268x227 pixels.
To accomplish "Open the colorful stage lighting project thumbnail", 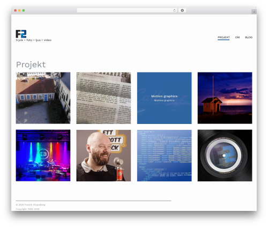I will click(43, 156).
